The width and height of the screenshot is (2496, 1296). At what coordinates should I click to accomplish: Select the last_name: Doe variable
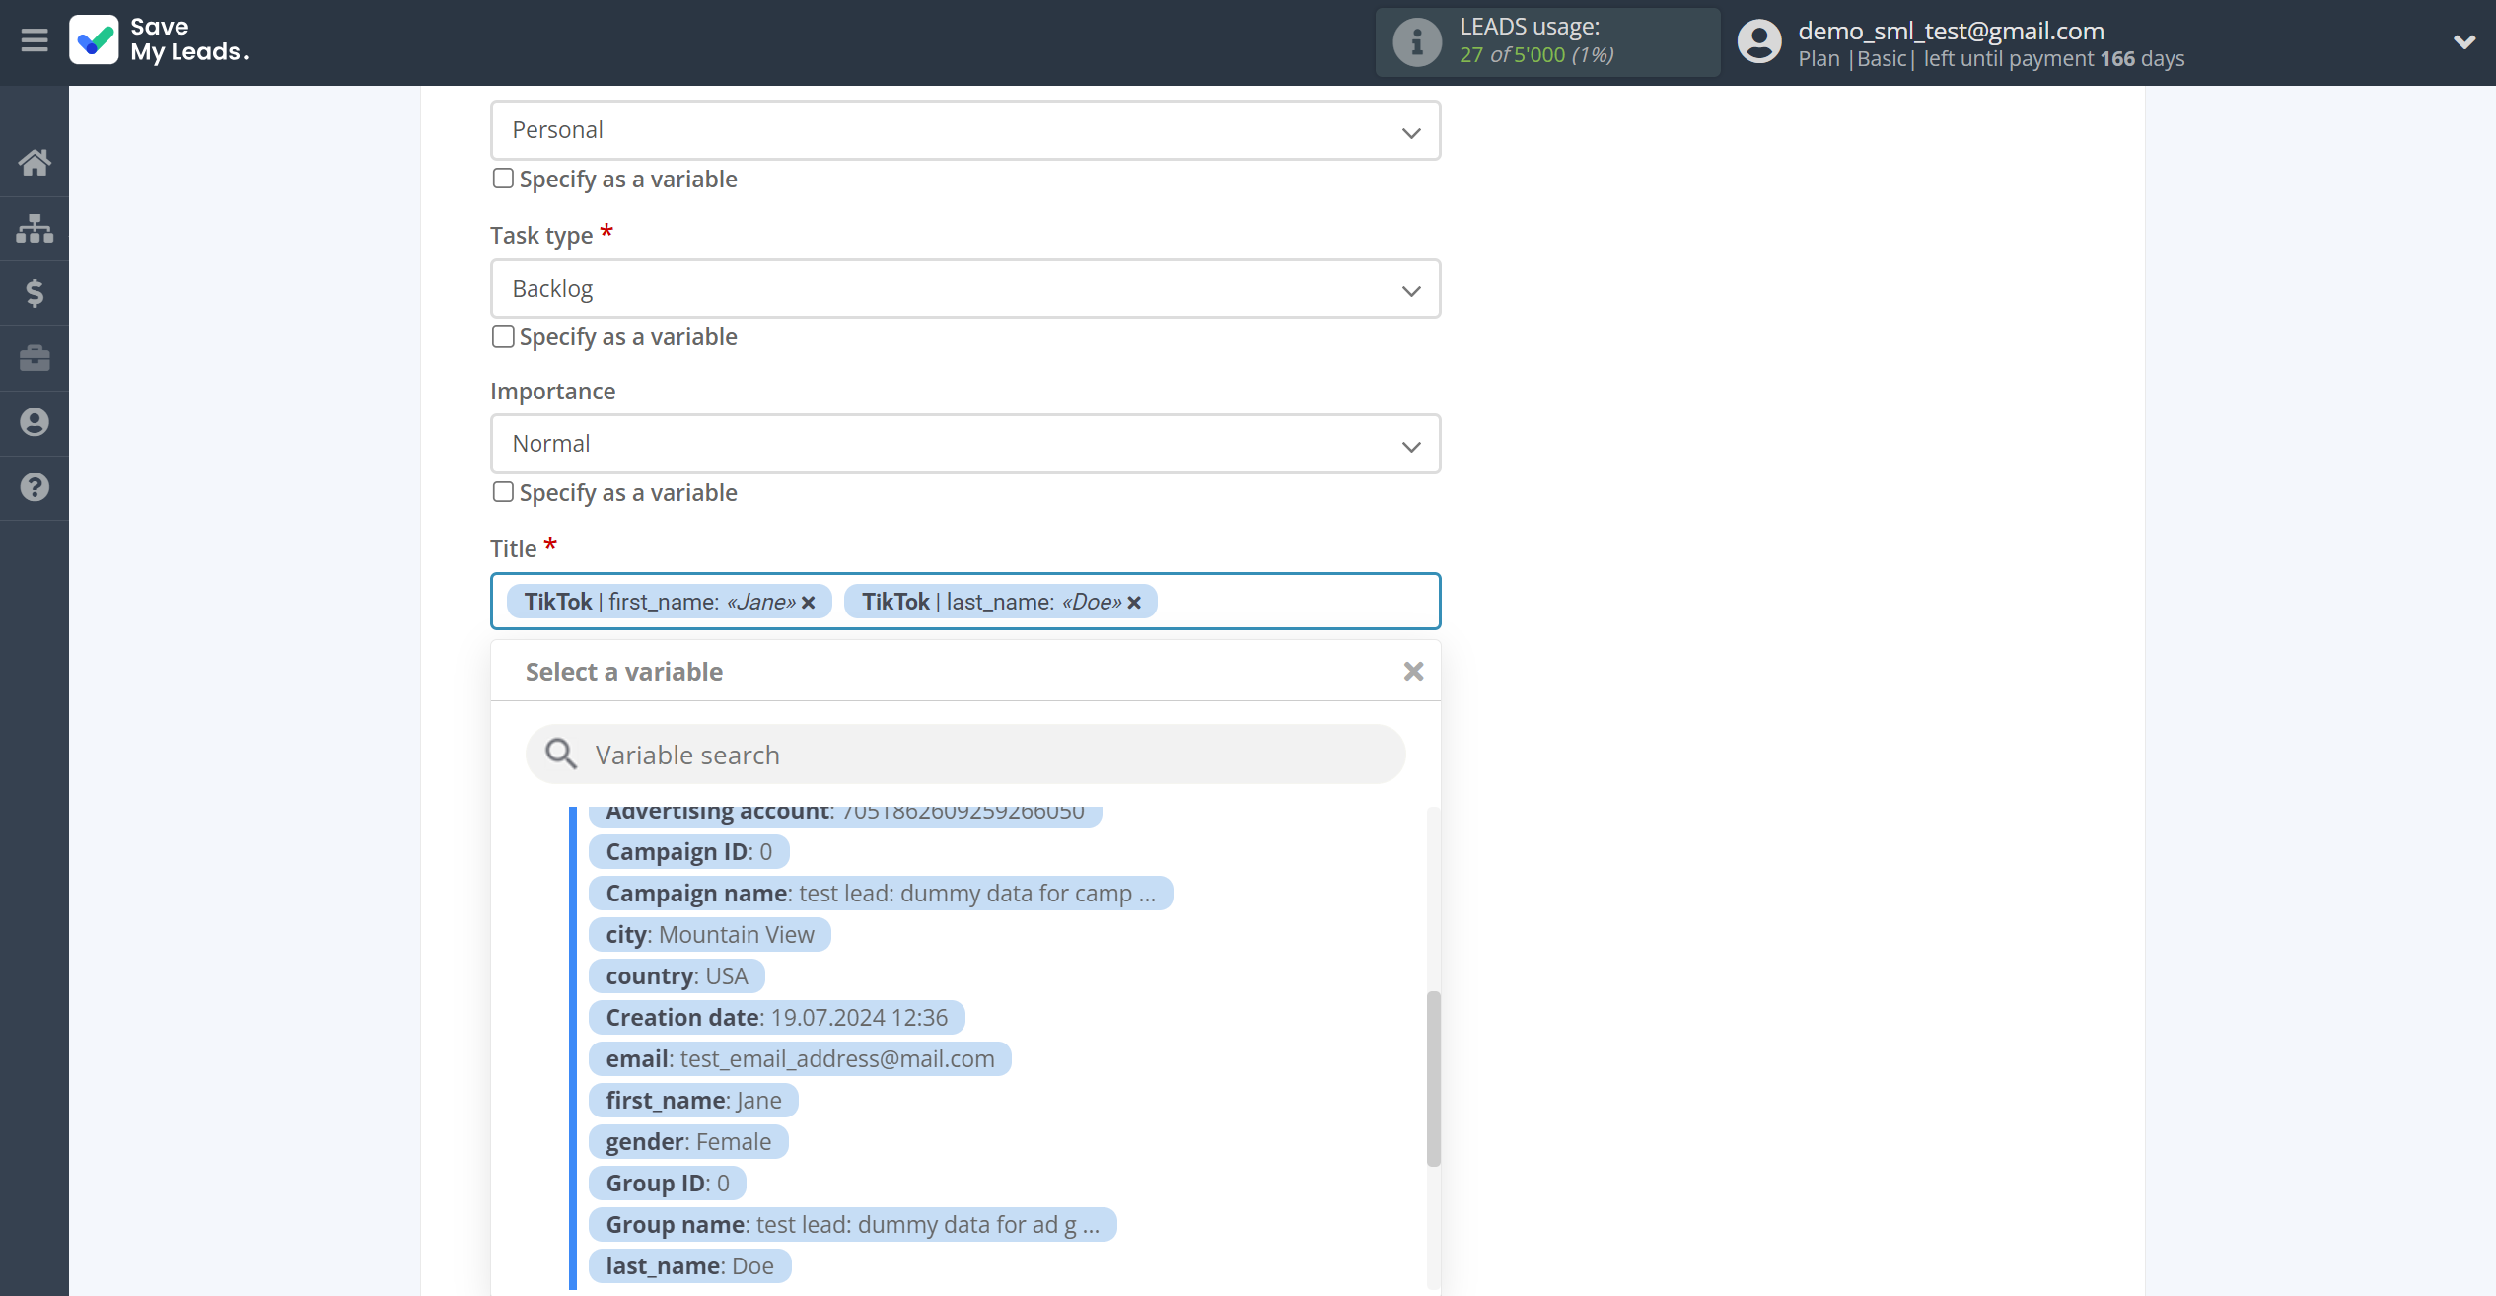point(689,1266)
